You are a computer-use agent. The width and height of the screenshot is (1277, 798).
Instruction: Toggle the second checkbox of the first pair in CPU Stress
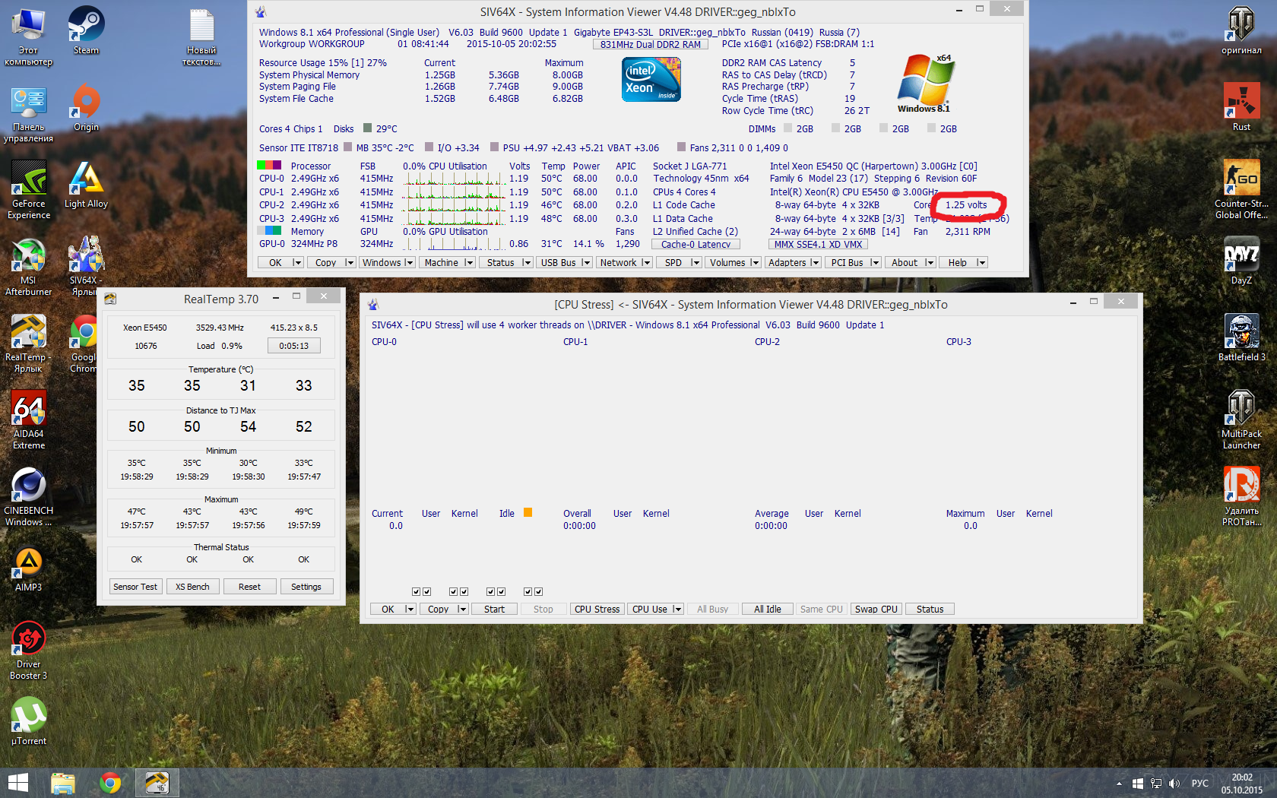pos(427,591)
